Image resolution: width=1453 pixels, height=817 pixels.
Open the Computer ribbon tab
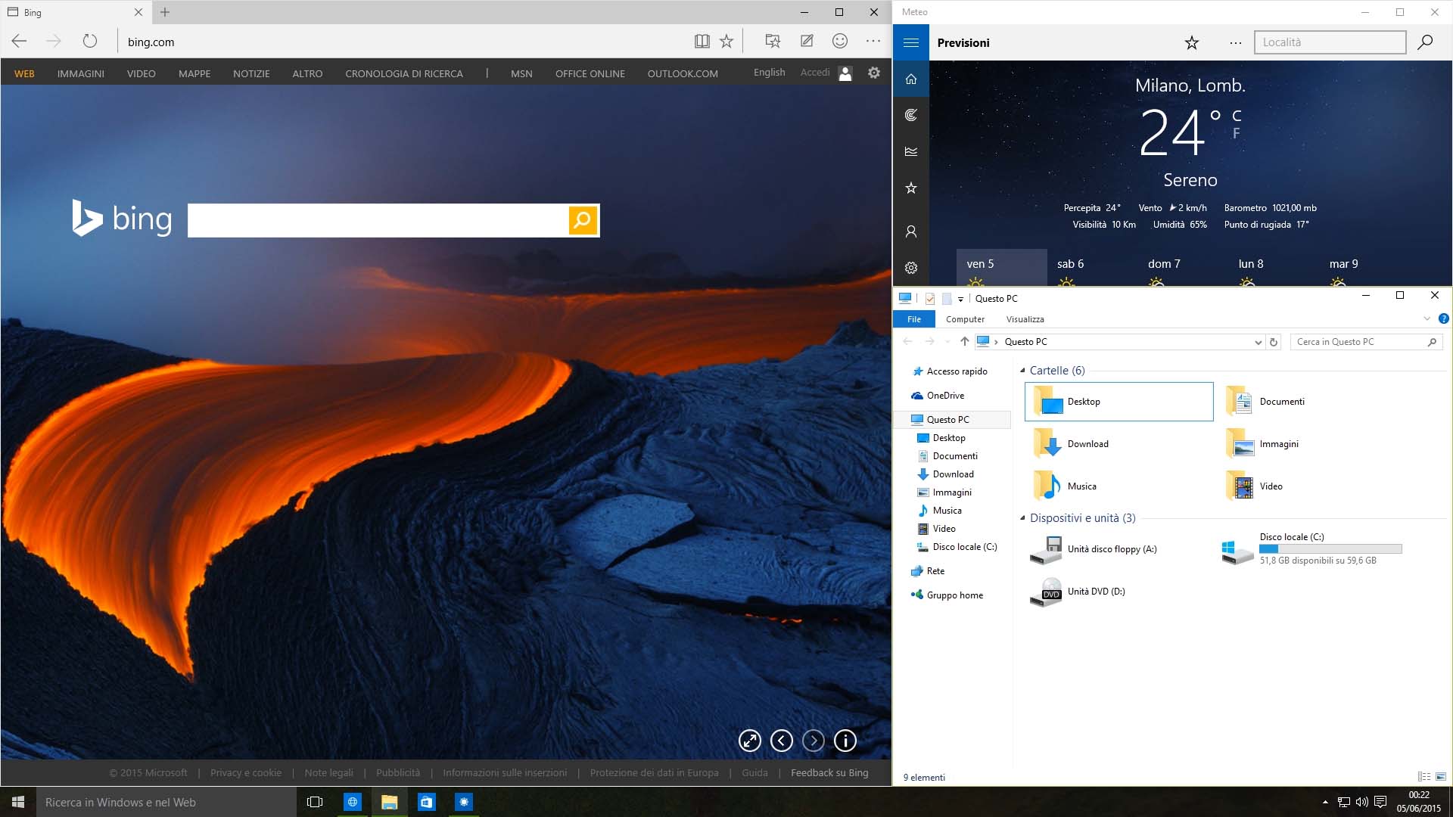pos(965,319)
